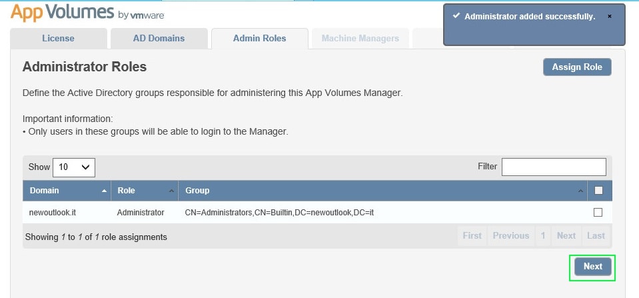Select the Admin Roles tab

[259, 39]
